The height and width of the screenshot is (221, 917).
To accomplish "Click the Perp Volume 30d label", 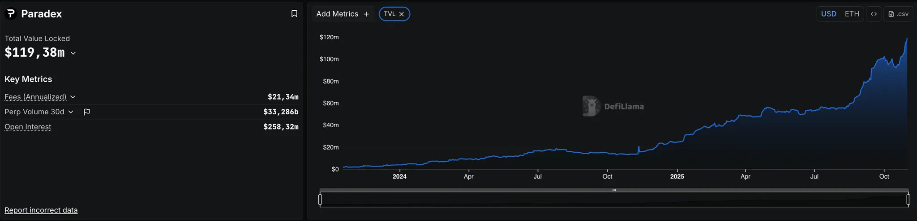I will point(34,112).
